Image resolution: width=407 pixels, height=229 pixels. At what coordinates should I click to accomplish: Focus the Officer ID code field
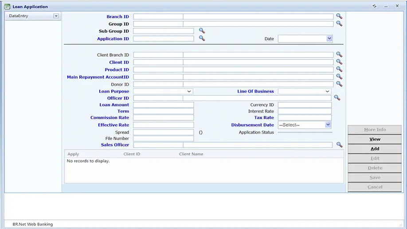point(158,98)
